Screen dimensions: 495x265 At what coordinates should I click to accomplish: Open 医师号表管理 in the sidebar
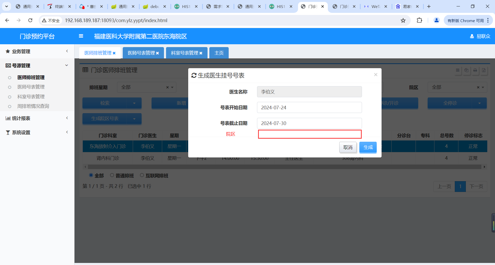click(31, 87)
